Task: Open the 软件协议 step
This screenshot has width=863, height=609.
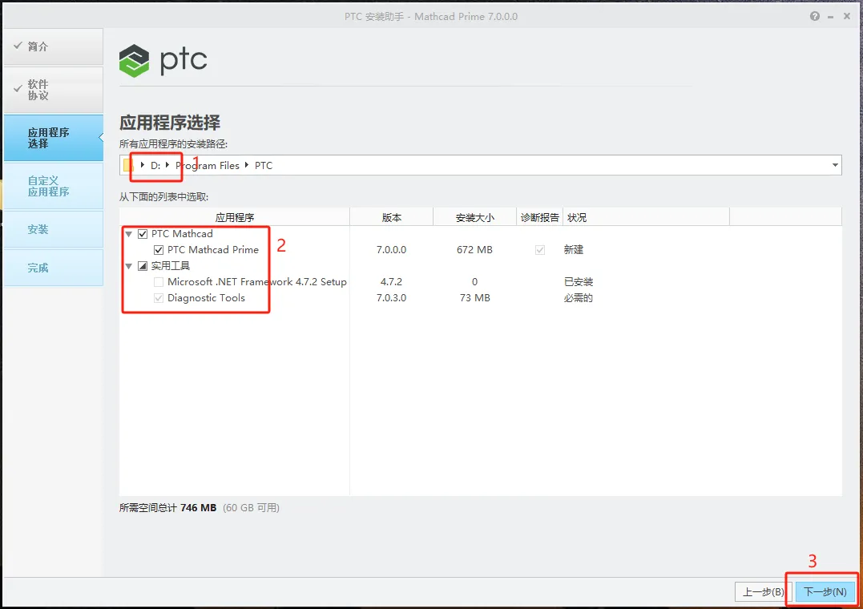Action: click(x=54, y=90)
